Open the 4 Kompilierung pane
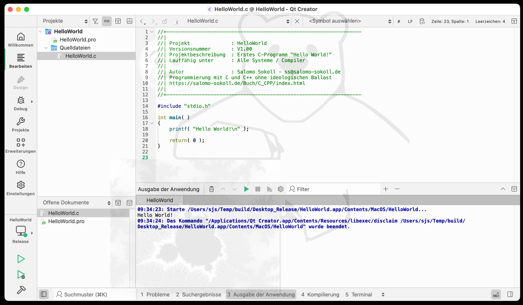 click(320, 295)
